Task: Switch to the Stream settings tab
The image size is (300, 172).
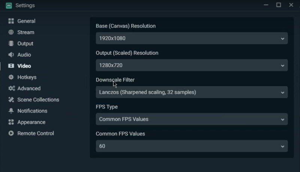Action: (x=25, y=33)
